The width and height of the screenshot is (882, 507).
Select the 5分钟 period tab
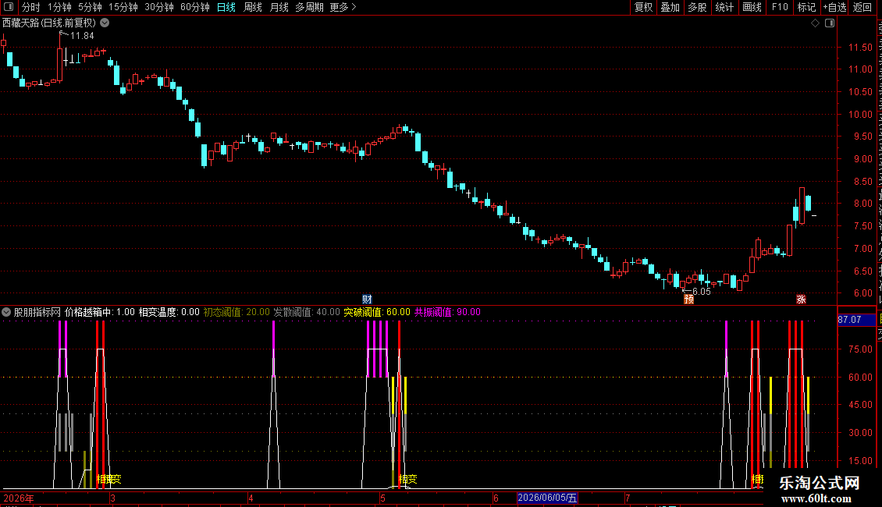pos(90,7)
